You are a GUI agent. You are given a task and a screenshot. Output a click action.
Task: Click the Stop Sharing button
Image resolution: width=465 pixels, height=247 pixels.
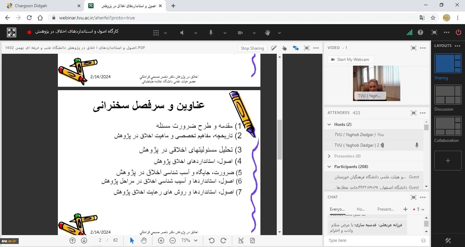click(x=252, y=48)
